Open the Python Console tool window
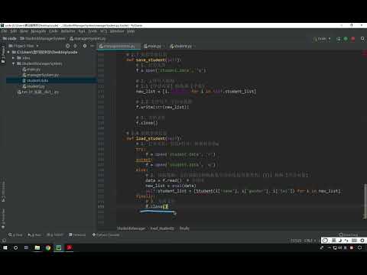 tap(106, 235)
